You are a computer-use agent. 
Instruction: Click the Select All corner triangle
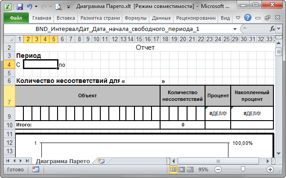coord(9,39)
